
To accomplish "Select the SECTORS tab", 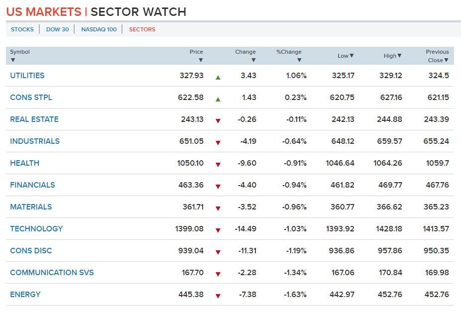I will point(142,29).
